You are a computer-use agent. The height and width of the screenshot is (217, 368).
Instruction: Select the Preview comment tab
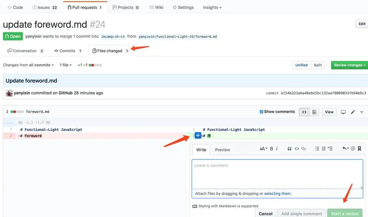[222, 150]
